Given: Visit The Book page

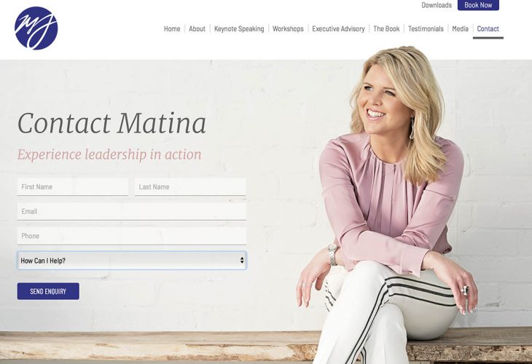Looking at the screenshot, I should click(386, 29).
